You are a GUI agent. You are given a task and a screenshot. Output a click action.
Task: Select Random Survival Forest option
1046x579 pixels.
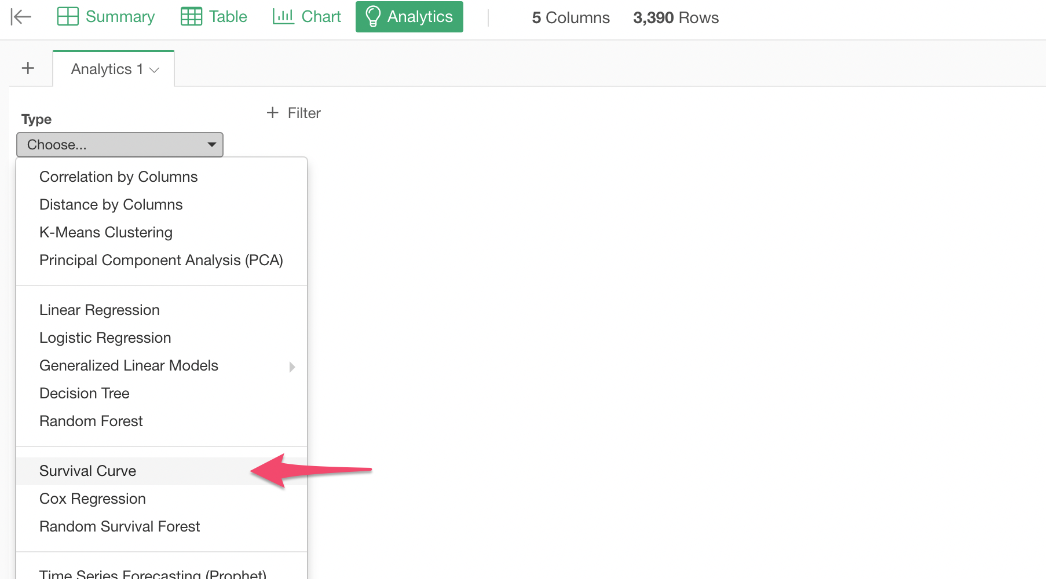tap(119, 526)
